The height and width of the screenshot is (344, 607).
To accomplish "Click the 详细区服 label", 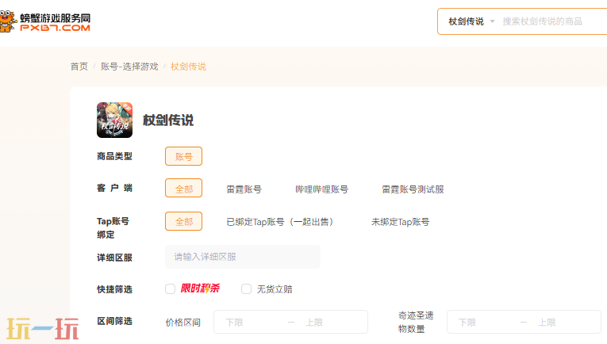I will [x=114, y=258].
